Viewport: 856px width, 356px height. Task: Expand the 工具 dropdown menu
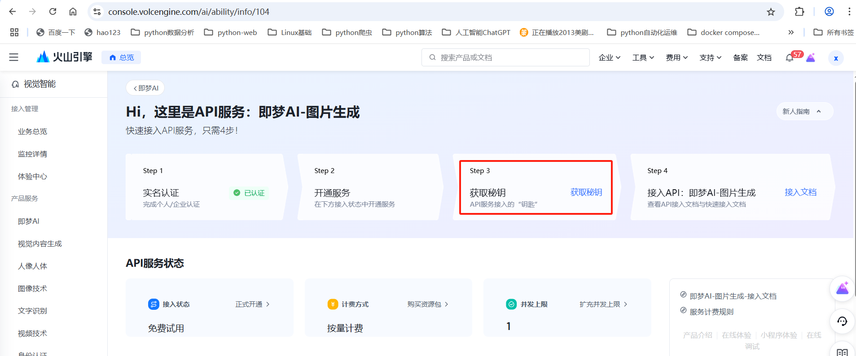click(x=643, y=57)
